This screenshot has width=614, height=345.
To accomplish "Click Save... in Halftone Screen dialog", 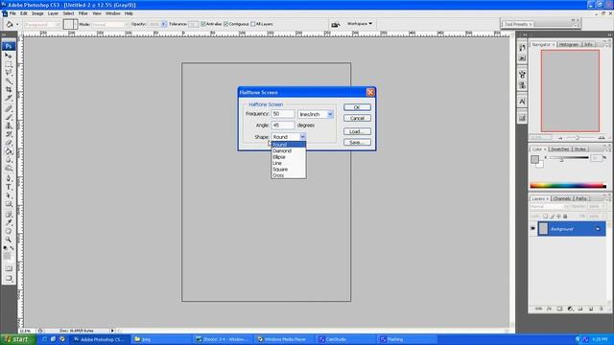I will coord(357,143).
